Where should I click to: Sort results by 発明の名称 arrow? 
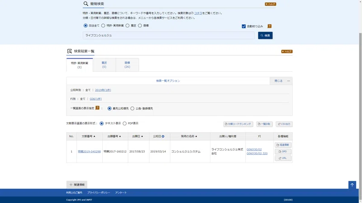point(196,136)
